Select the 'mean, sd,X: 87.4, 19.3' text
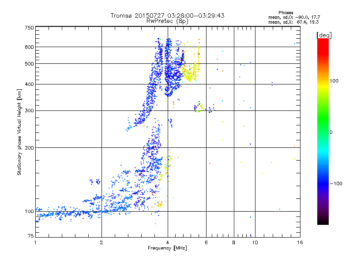Viewport: 353px width, 264px height. pos(293,22)
